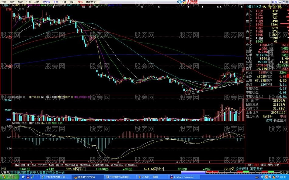Open the 投资理财 link in status bar
Screen dimensions: 289x180
pyautogui.click(x=242, y=169)
